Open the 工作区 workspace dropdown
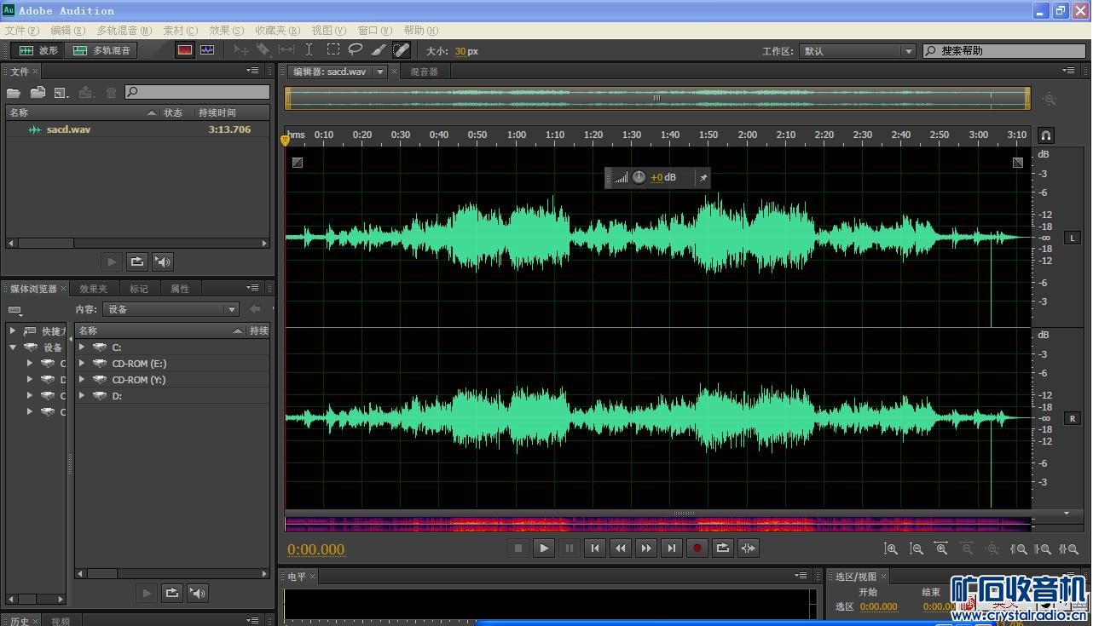Screen dimensions: 1093x626 (x=856, y=51)
